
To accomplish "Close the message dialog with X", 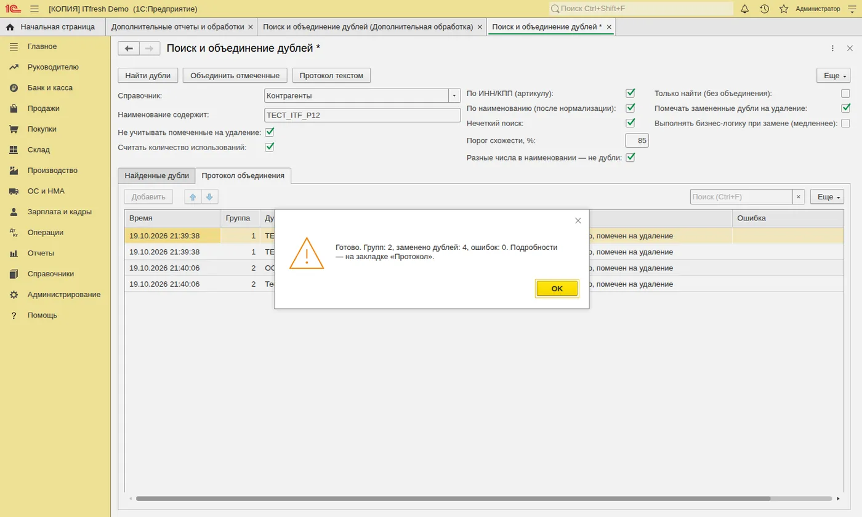I will coord(578,220).
